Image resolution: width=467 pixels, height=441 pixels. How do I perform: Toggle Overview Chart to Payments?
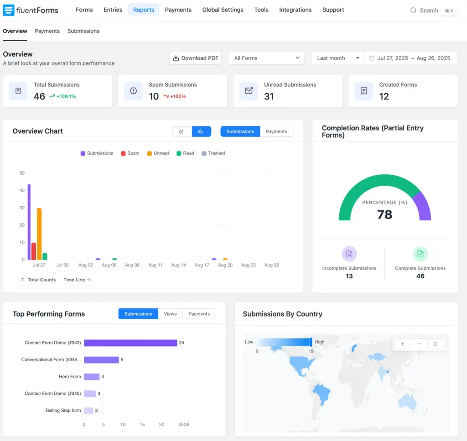[x=276, y=131]
